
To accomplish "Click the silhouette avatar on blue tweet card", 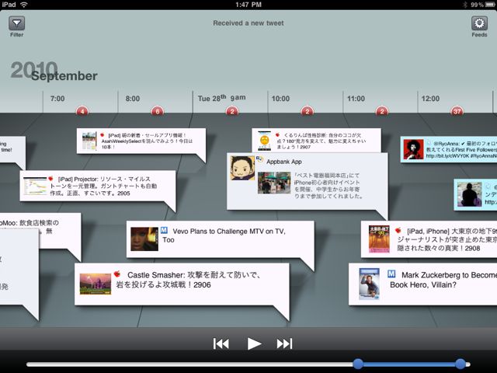I will pos(469,194).
